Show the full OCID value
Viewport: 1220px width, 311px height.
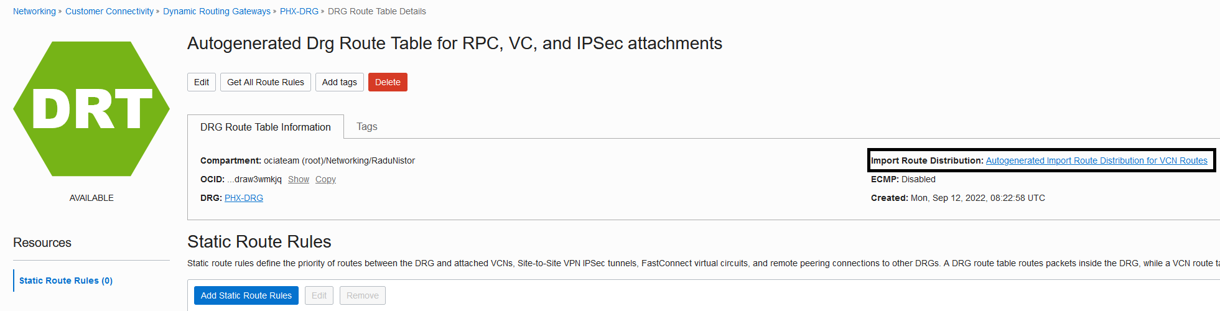click(x=299, y=179)
